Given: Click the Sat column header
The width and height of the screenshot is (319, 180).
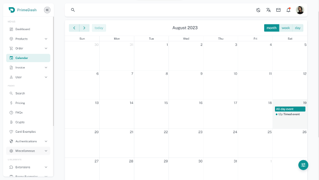Looking at the screenshot, I should click(290, 39).
